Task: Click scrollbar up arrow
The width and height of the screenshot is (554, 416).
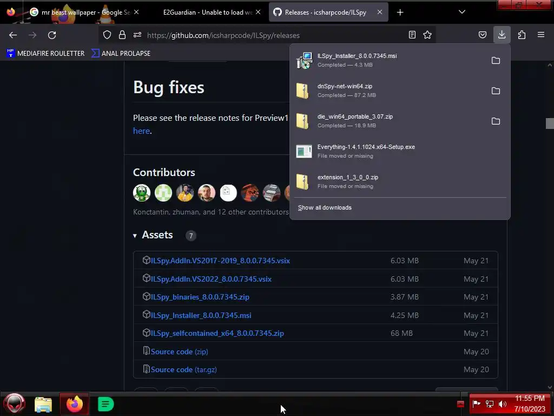Action: tap(550, 65)
